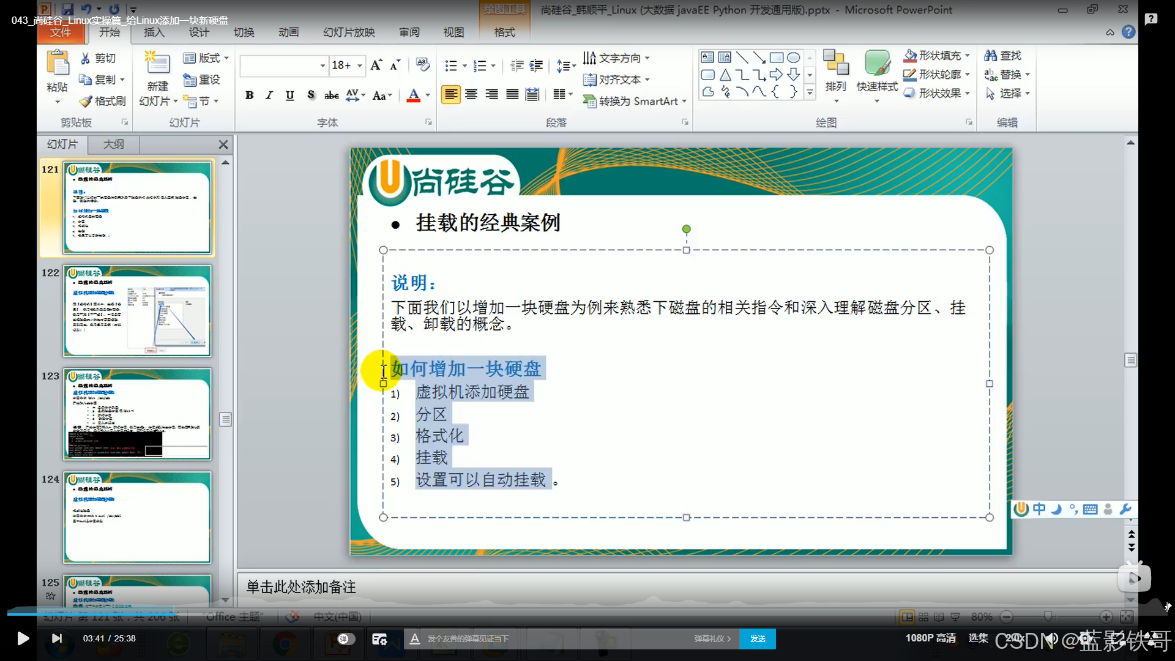Select the center text alignment icon
This screenshot has height=661, width=1175.
pyautogui.click(x=471, y=94)
